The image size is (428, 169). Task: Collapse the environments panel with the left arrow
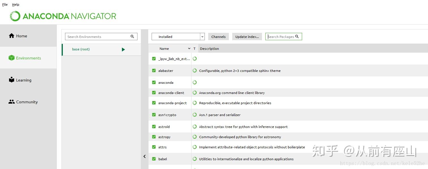[145, 156]
